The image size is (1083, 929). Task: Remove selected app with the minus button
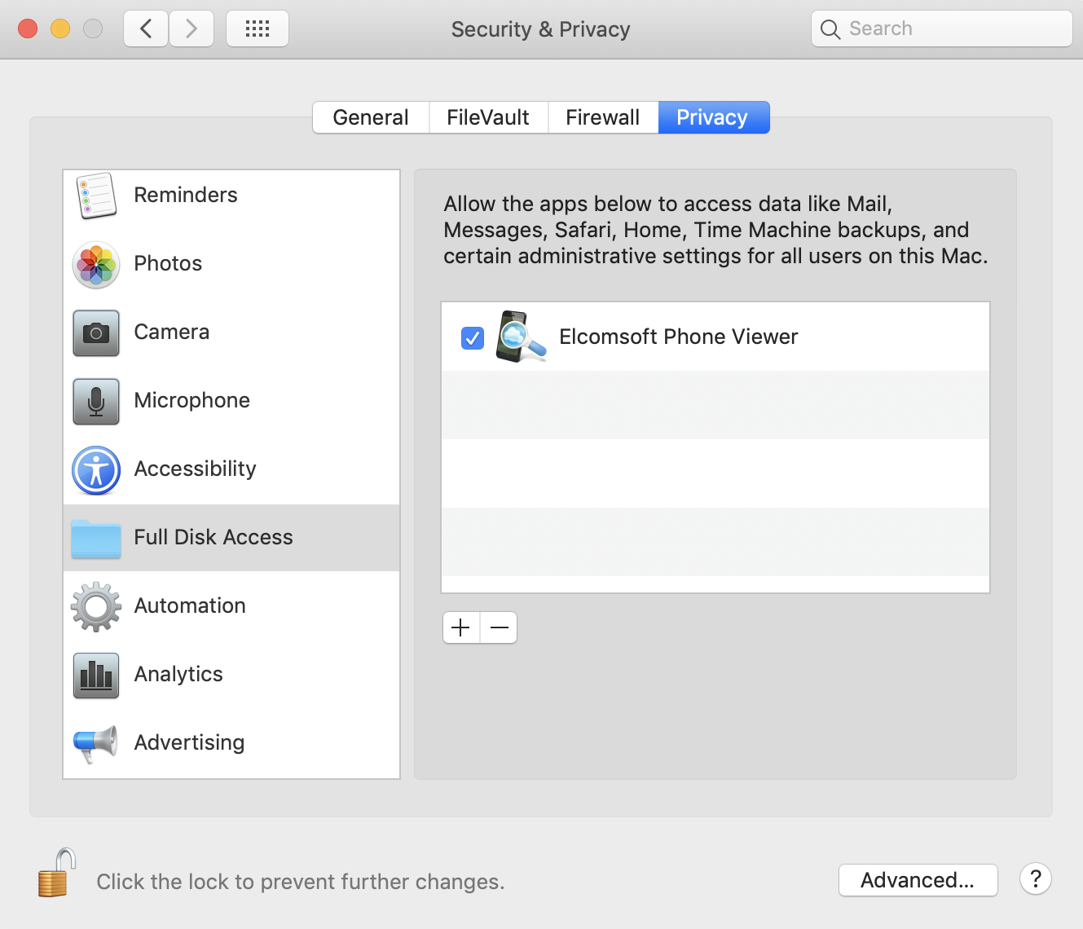(x=499, y=627)
